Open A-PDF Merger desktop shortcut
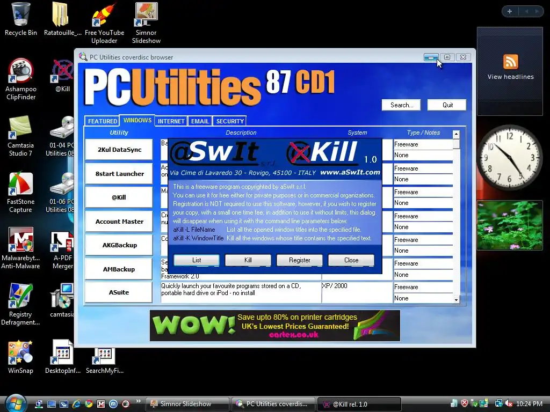Image resolution: width=550 pixels, height=412 pixels. pos(62,250)
